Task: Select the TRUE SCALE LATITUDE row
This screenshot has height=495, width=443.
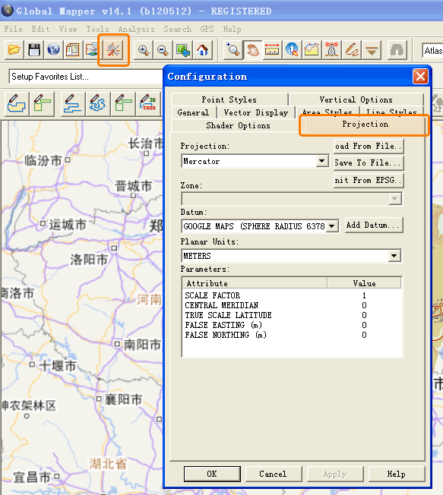Action: coord(292,315)
